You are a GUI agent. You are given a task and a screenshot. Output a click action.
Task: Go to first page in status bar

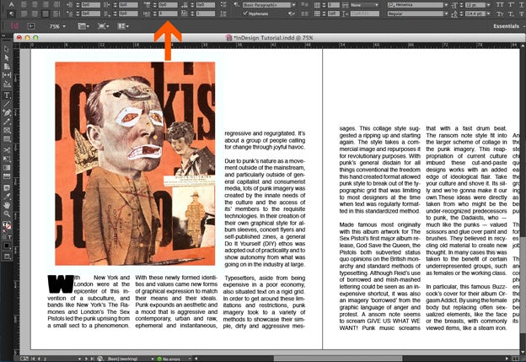click(x=33, y=359)
